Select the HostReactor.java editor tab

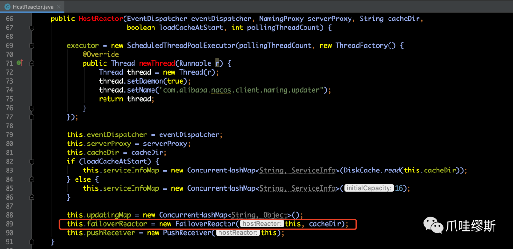32,7
